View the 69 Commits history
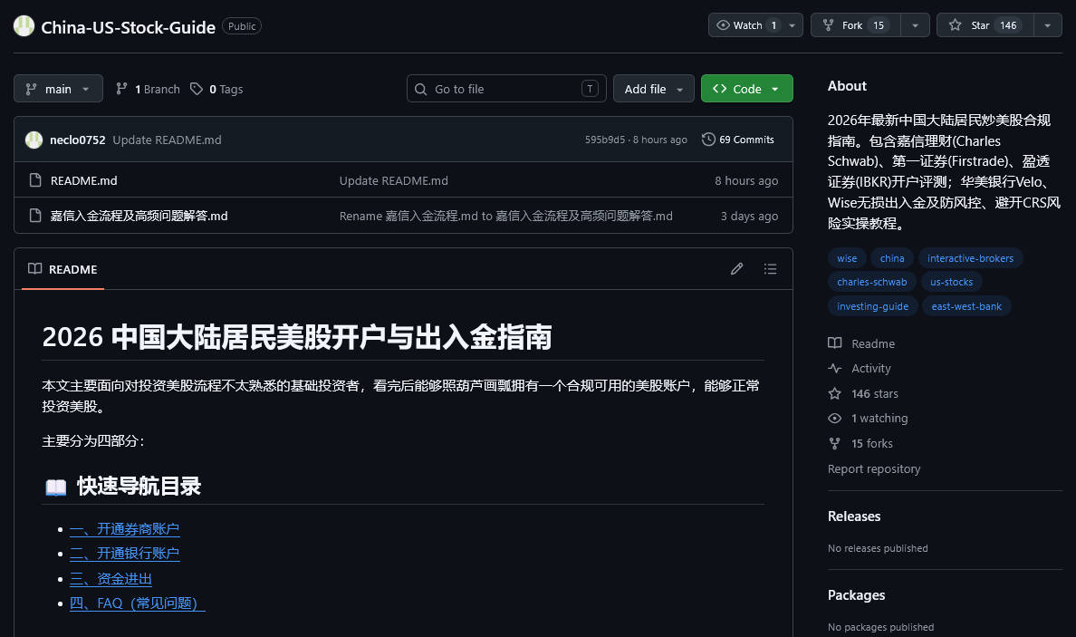 click(x=737, y=140)
